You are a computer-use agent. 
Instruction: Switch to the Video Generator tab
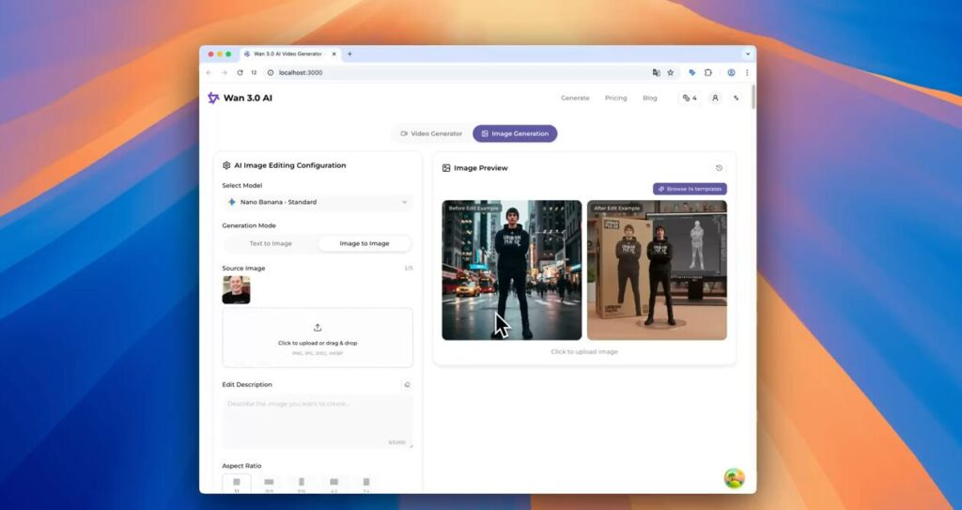[x=431, y=133]
